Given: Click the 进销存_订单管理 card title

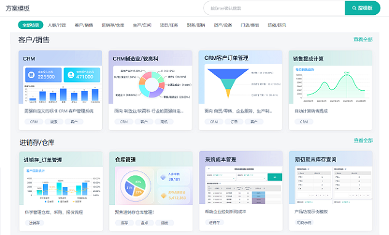Looking at the screenshot, I should tap(42, 160).
